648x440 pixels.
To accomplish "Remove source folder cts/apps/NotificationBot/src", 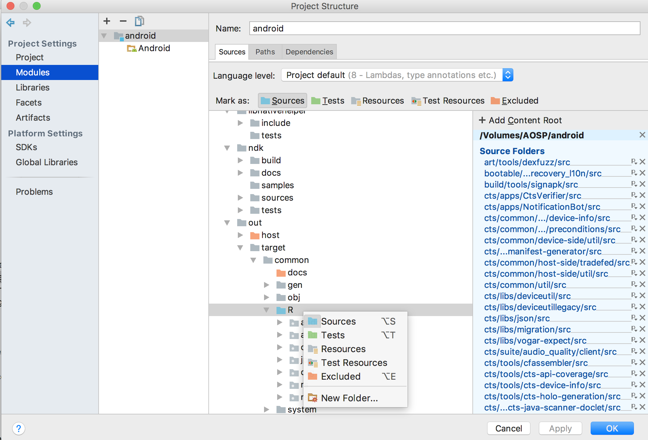I will [642, 206].
